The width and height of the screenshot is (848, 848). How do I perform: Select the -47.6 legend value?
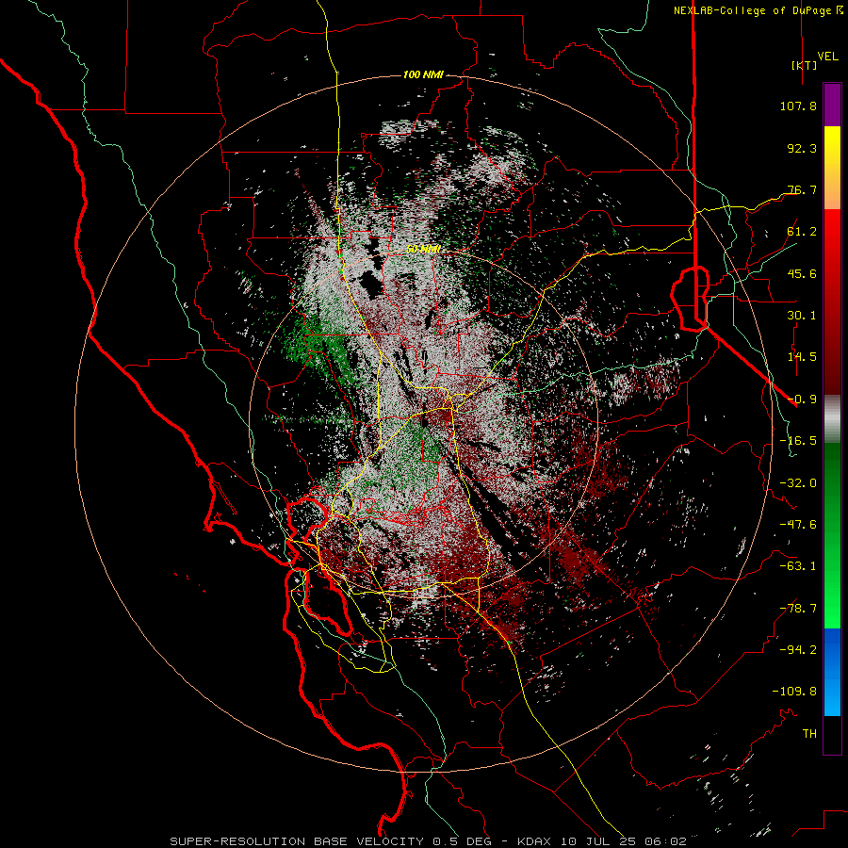[798, 525]
